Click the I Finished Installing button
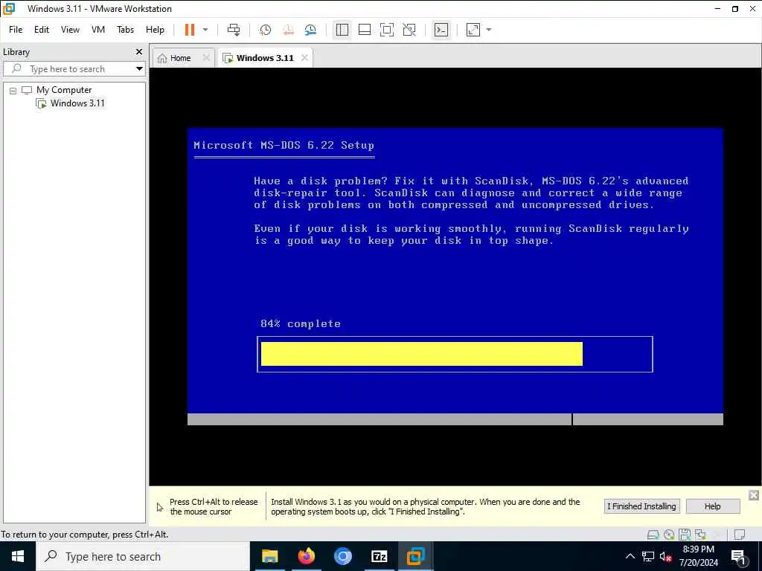This screenshot has height=571, width=762. point(641,506)
